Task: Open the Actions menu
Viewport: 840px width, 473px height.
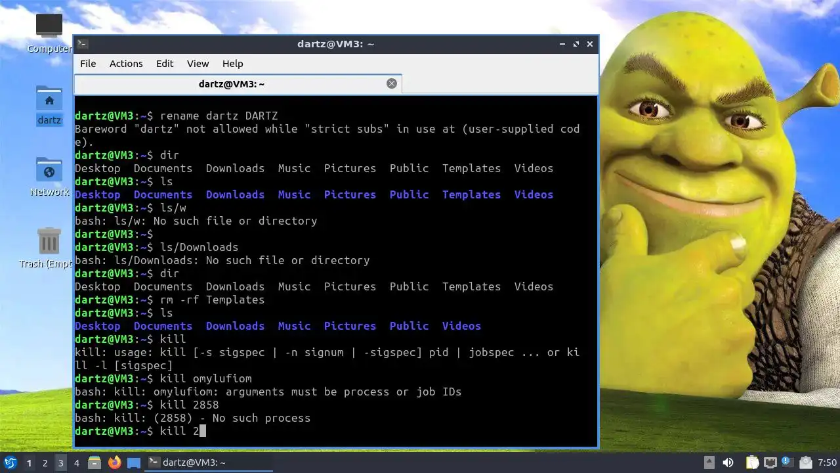Action: click(x=126, y=64)
